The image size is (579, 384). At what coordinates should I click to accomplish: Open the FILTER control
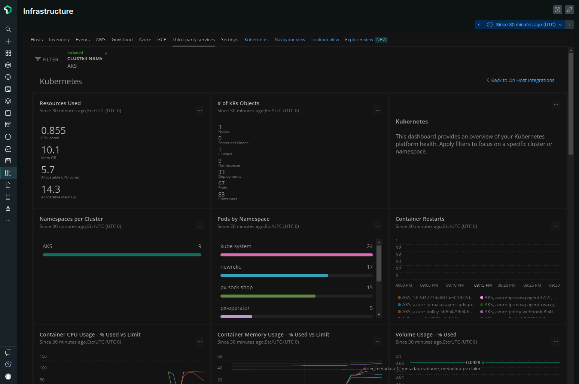point(47,60)
